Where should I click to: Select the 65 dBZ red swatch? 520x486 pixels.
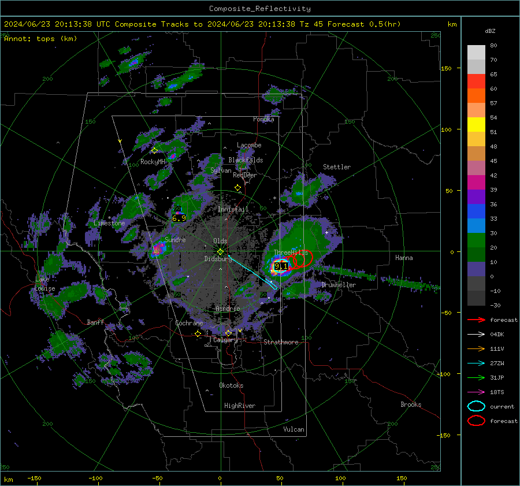coord(476,81)
